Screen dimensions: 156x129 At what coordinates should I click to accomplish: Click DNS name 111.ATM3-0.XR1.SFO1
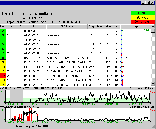(67, 67)
